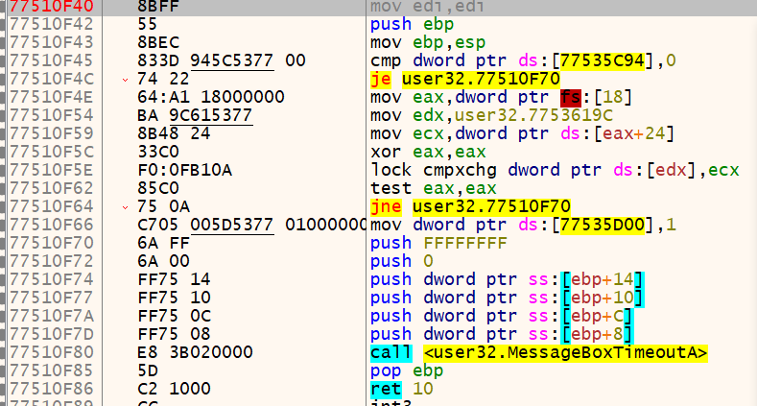Select address 77510F74
This screenshot has width=757, height=406.
52,279
